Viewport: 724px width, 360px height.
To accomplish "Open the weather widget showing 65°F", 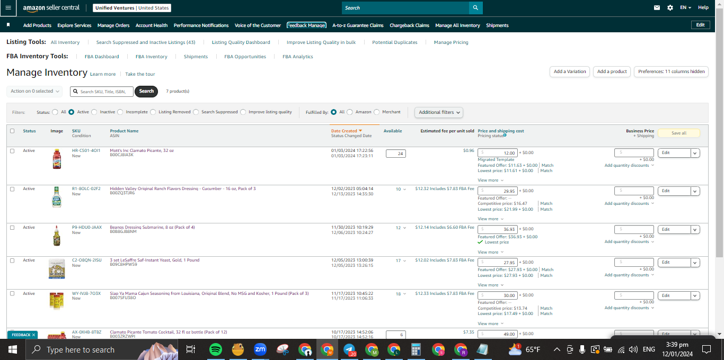I will click(524, 349).
